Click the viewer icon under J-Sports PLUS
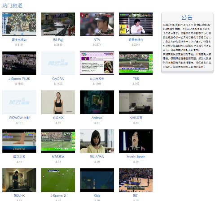The width and height of the screenshot is (215, 201). click(x=16, y=84)
